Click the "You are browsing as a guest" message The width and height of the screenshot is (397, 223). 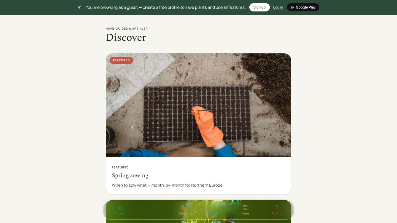166,7
